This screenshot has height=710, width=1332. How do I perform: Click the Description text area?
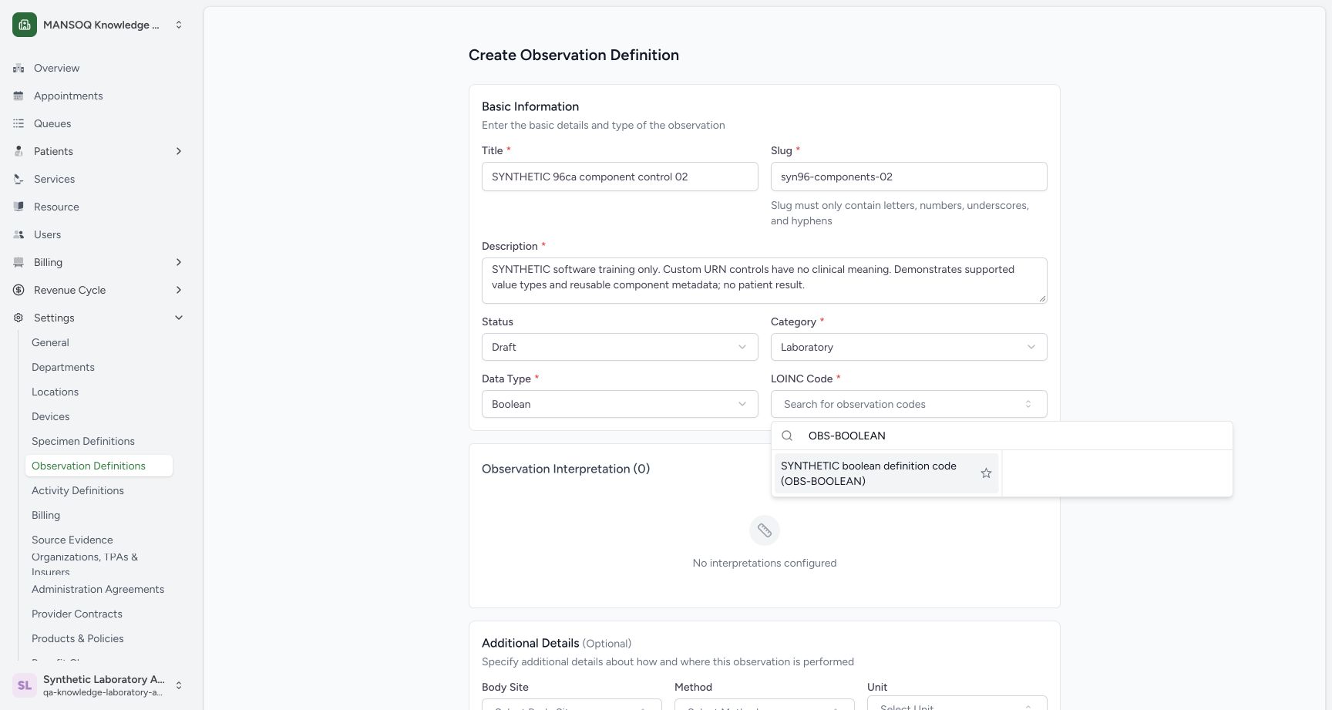point(765,280)
